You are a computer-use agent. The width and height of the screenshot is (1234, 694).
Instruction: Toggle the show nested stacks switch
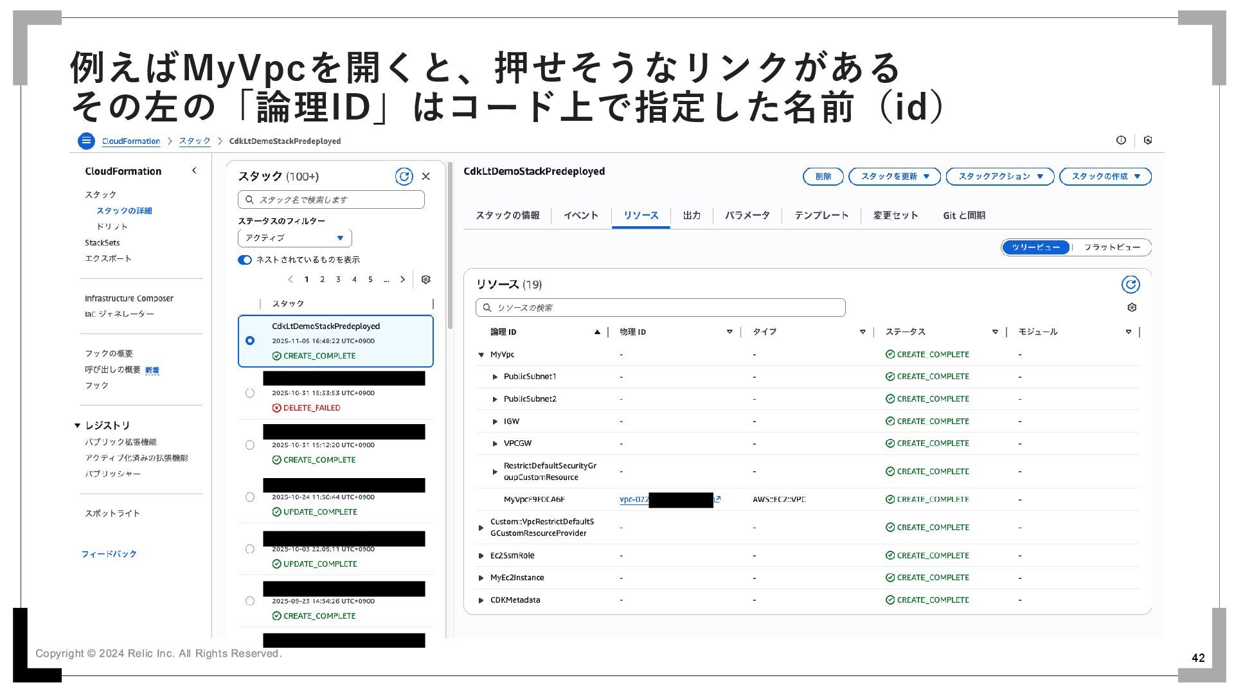point(245,260)
